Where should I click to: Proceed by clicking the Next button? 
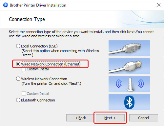click(110, 118)
